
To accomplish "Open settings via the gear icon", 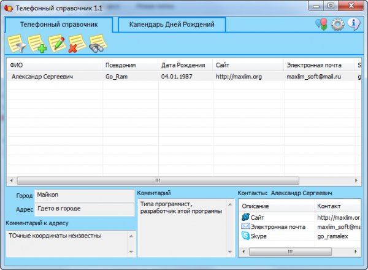I will 337,24.
